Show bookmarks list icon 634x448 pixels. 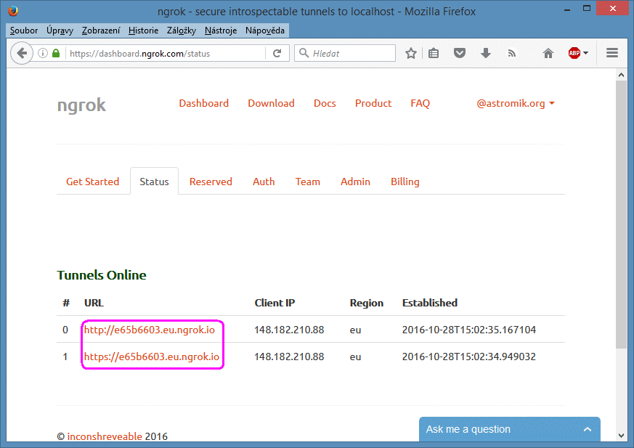coord(434,54)
